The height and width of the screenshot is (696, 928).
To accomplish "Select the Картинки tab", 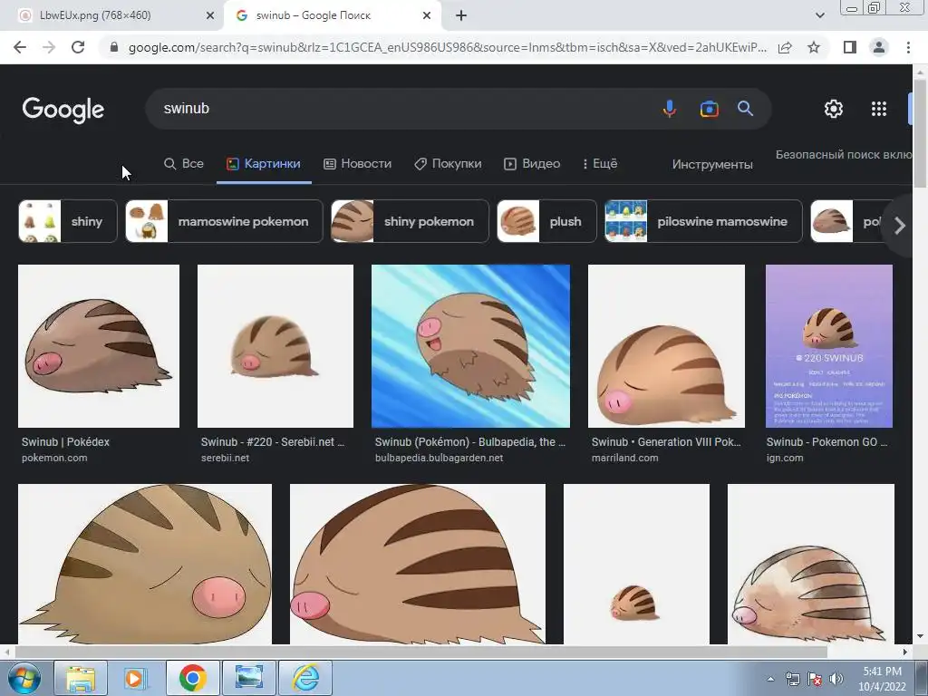I will click(264, 163).
